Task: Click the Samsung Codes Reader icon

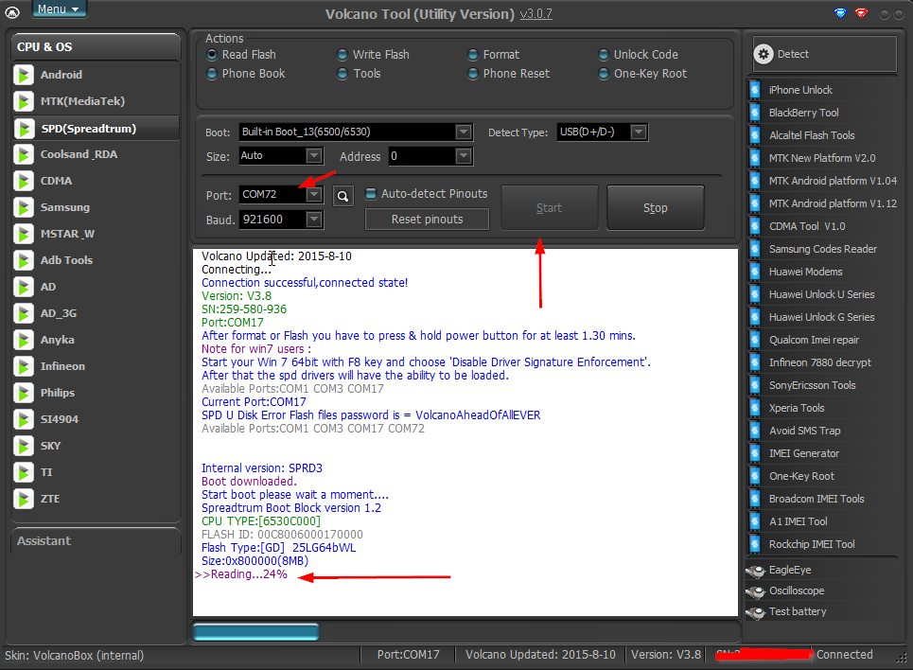Action: [x=755, y=249]
